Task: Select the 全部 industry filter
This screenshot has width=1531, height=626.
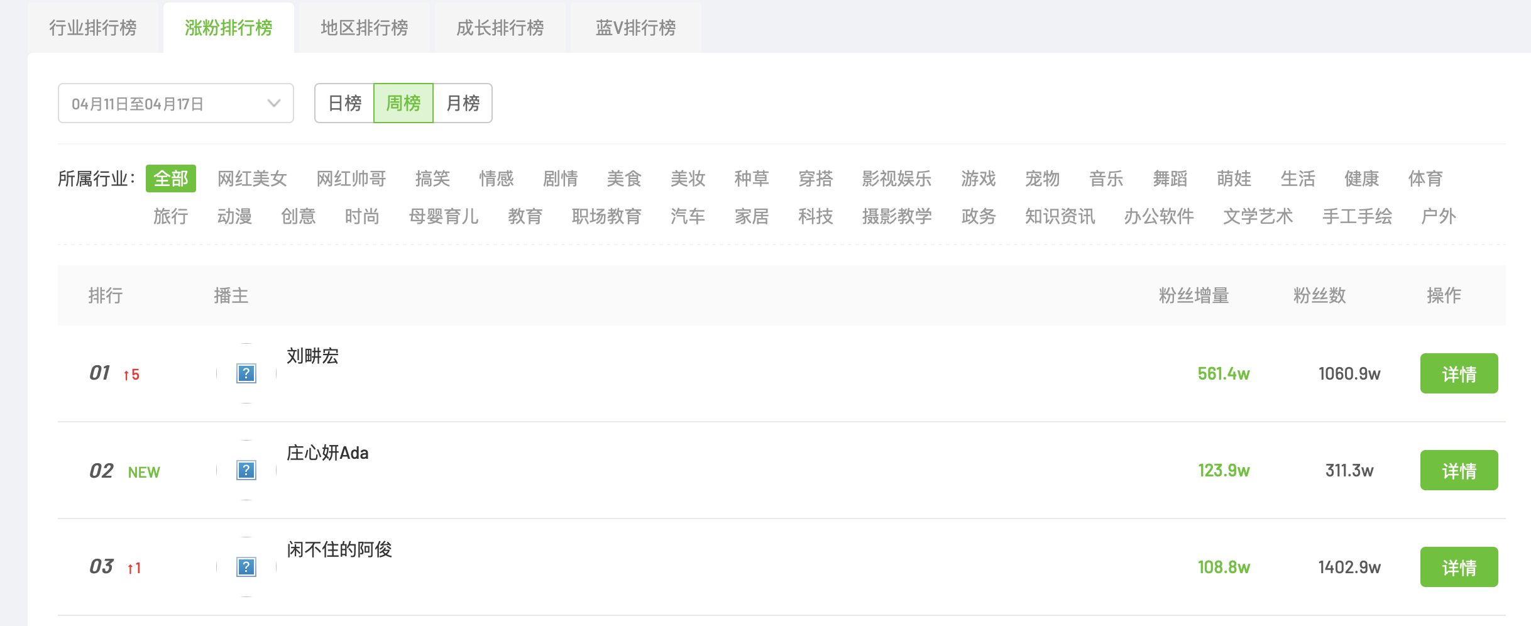Action: (171, 178)
